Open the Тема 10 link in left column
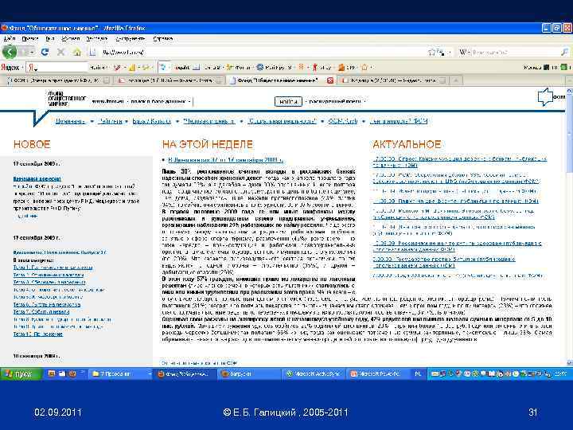The image size is (573, 430). [37, 334]
